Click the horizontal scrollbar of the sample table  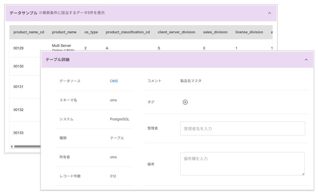click(27, 146)
